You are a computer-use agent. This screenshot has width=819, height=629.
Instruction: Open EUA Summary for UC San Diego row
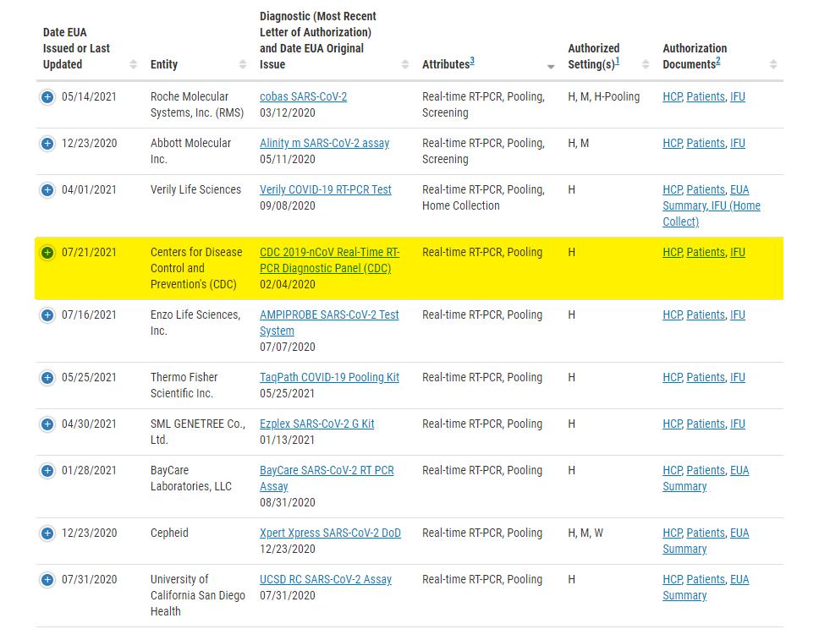(x=706, y=588)
